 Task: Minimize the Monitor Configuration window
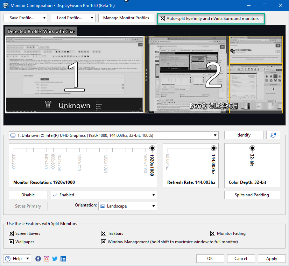pyautogui.click(x=249, y=5)
